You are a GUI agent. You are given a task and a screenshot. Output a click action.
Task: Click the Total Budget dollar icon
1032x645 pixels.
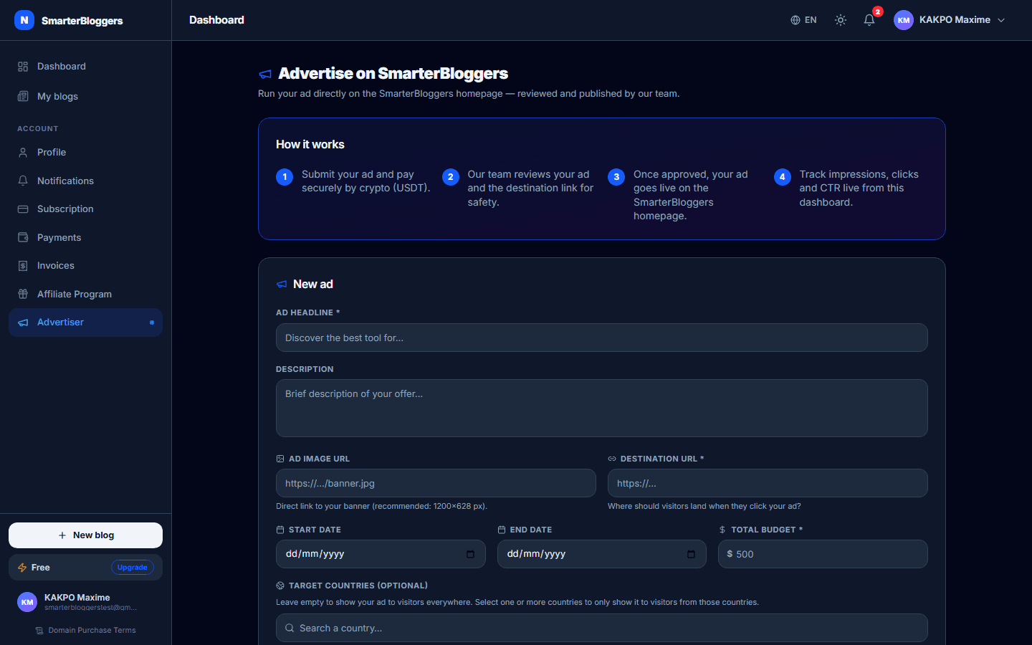(x=722, y=530)
